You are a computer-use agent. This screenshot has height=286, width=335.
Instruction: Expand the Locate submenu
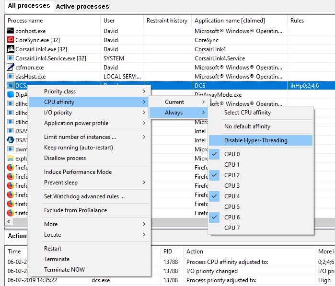89,235
